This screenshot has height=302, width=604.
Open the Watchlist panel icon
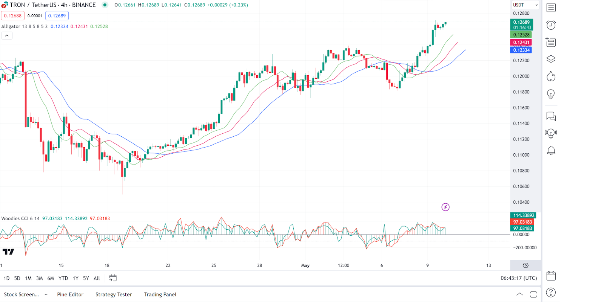click(551, 8)
